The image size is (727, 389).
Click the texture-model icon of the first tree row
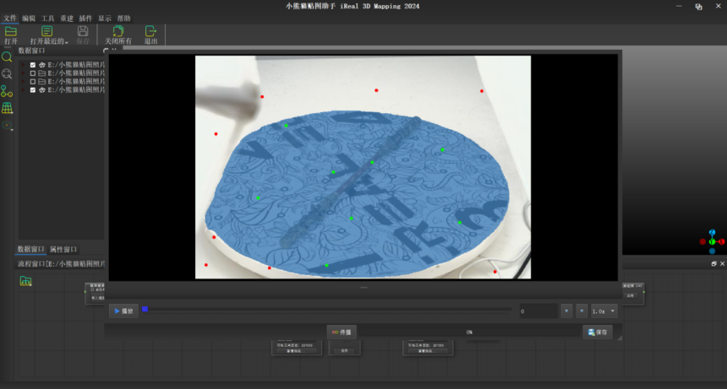(41, 65)
